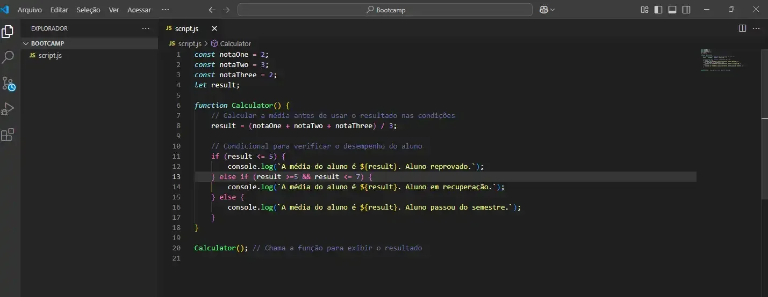This screenshot has height=297, width=768.
Task: Open the Copilot chat icon
Action: [x=543, y=10]
